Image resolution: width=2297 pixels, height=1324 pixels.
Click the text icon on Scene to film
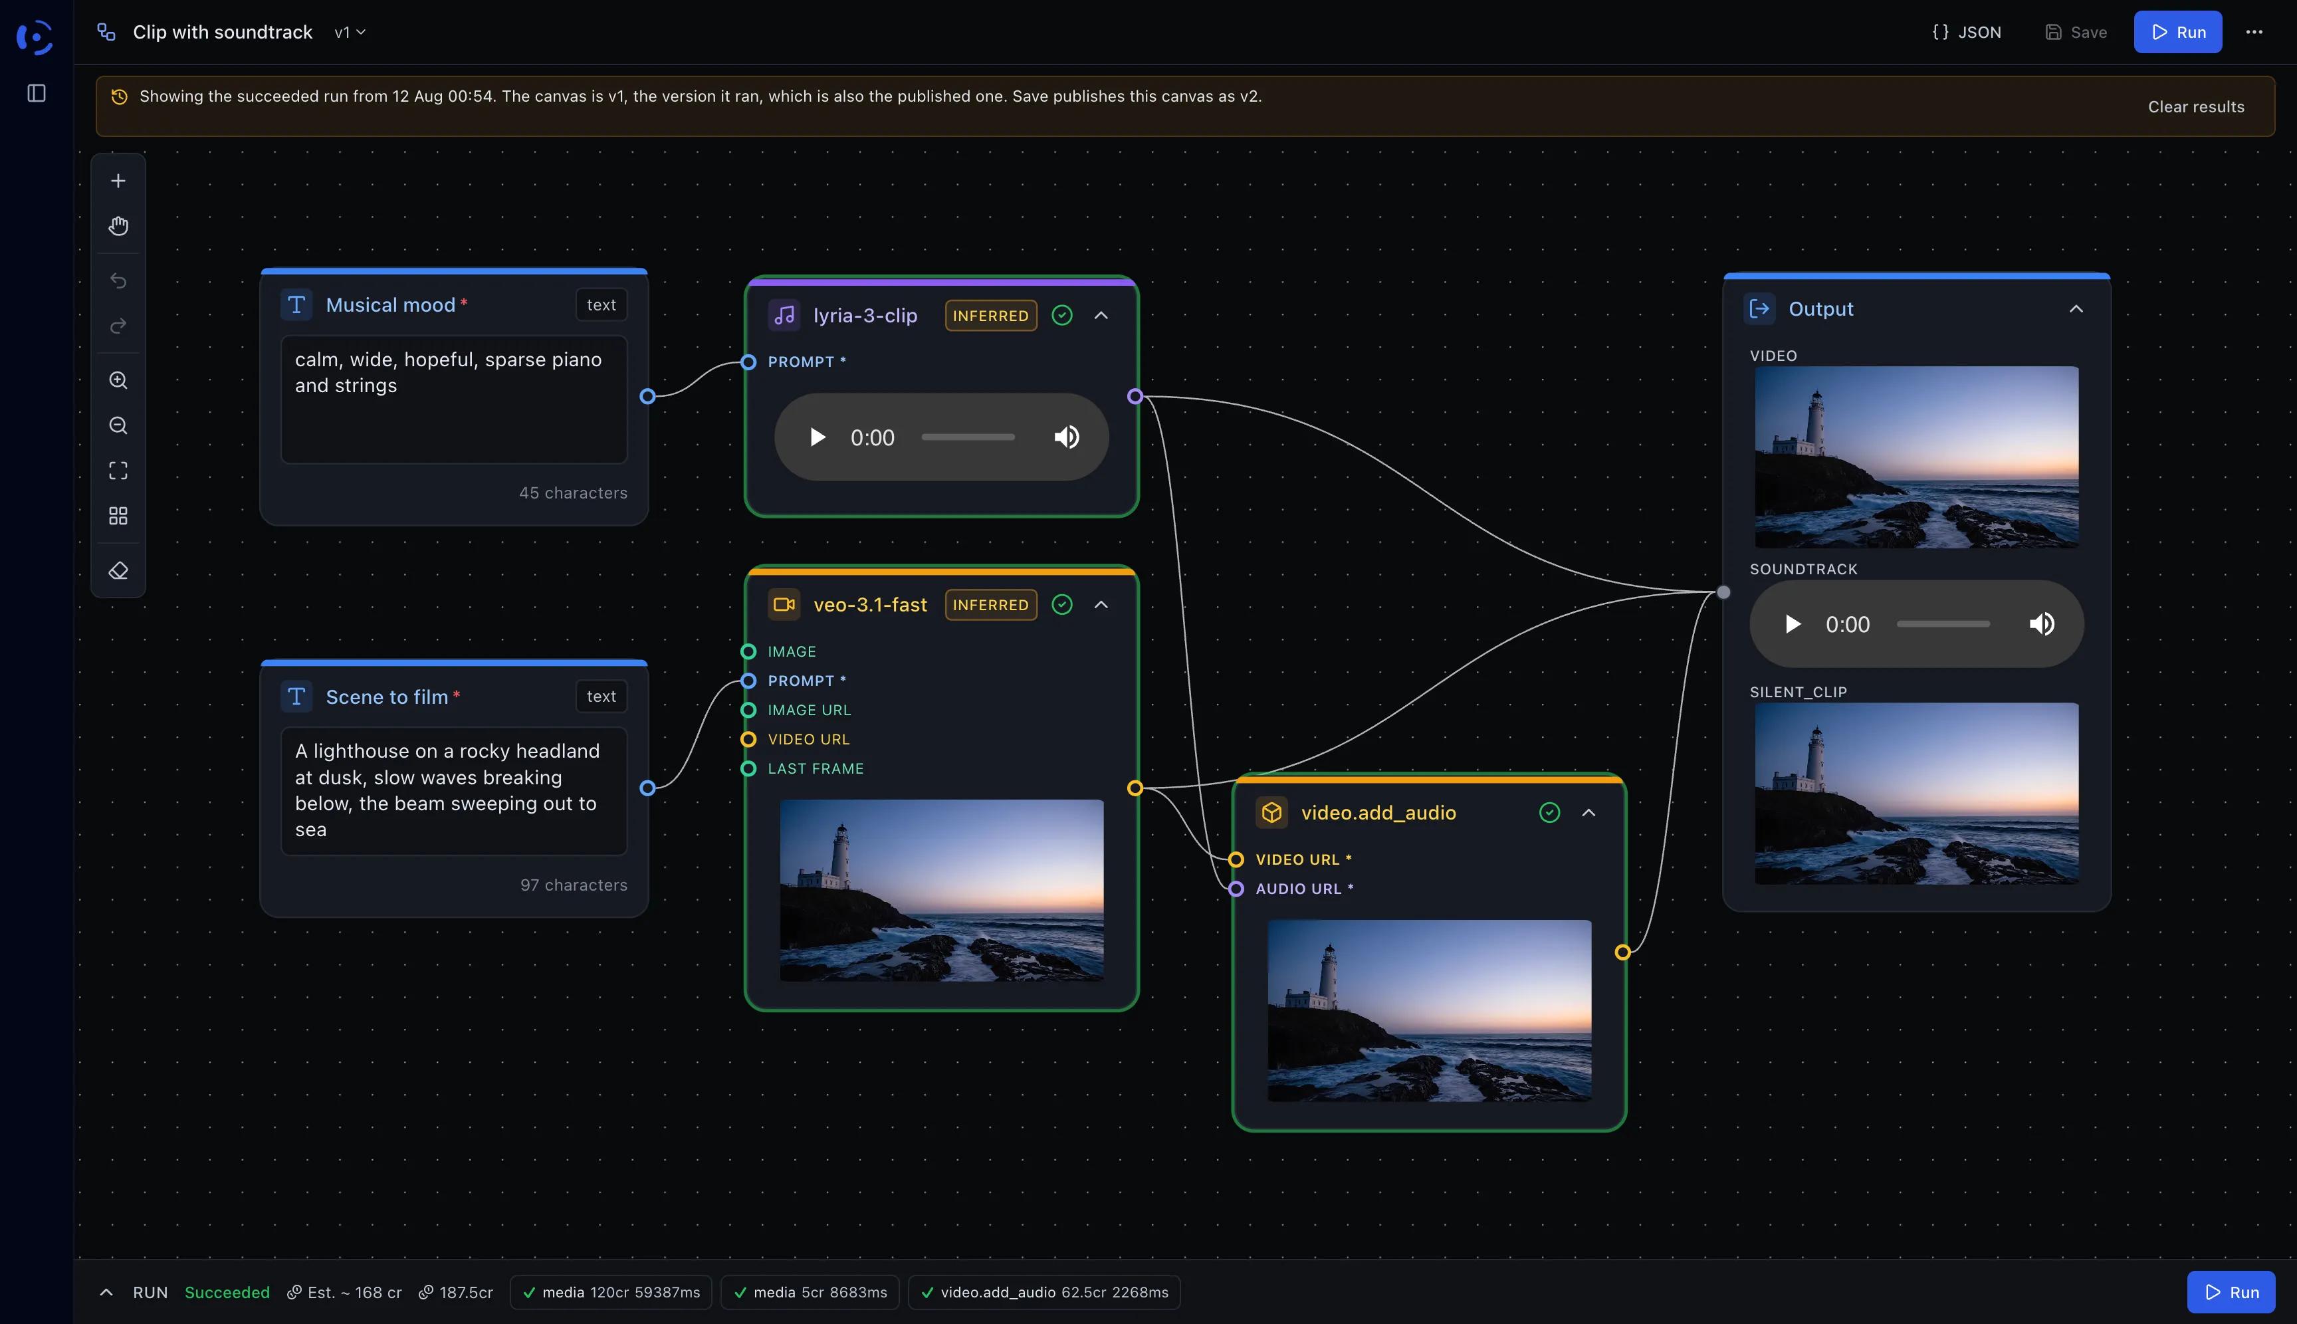click(x=296, y=697)
